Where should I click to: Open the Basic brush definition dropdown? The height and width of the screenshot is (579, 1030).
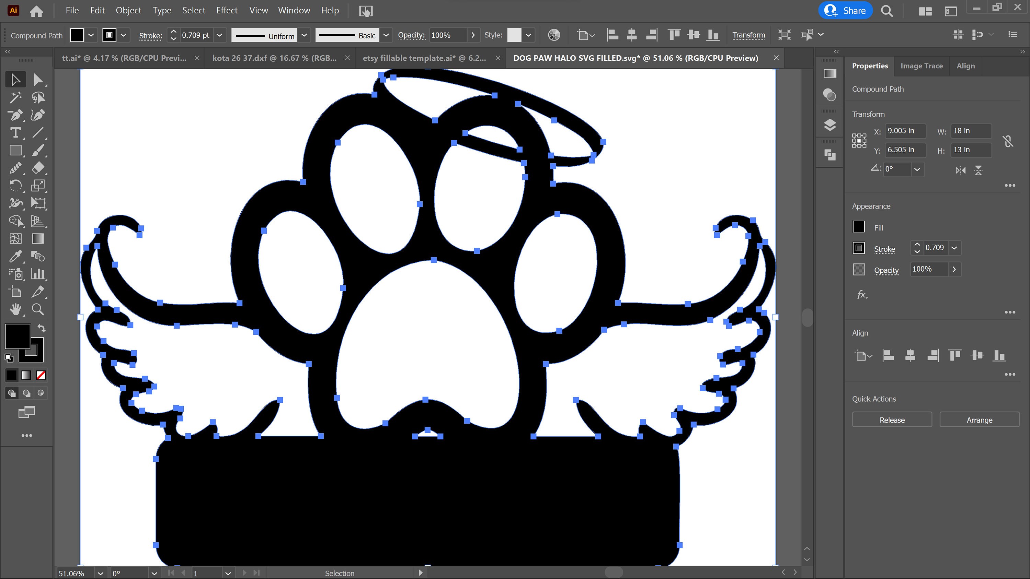pos(386,35)
